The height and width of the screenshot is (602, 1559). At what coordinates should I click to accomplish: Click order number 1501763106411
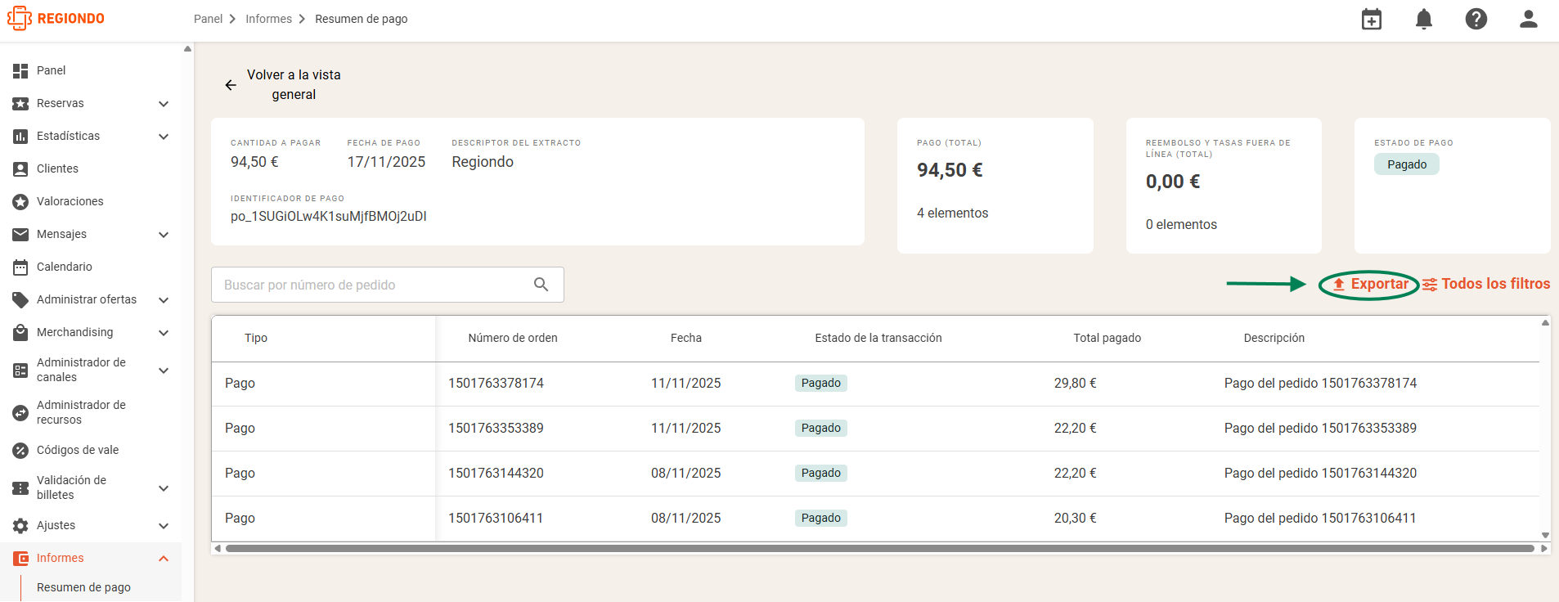coord(496,518)
